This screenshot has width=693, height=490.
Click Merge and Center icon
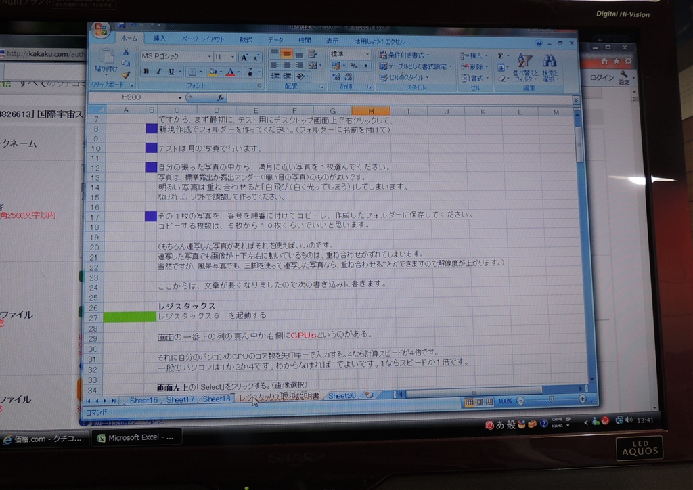[313, 66]
